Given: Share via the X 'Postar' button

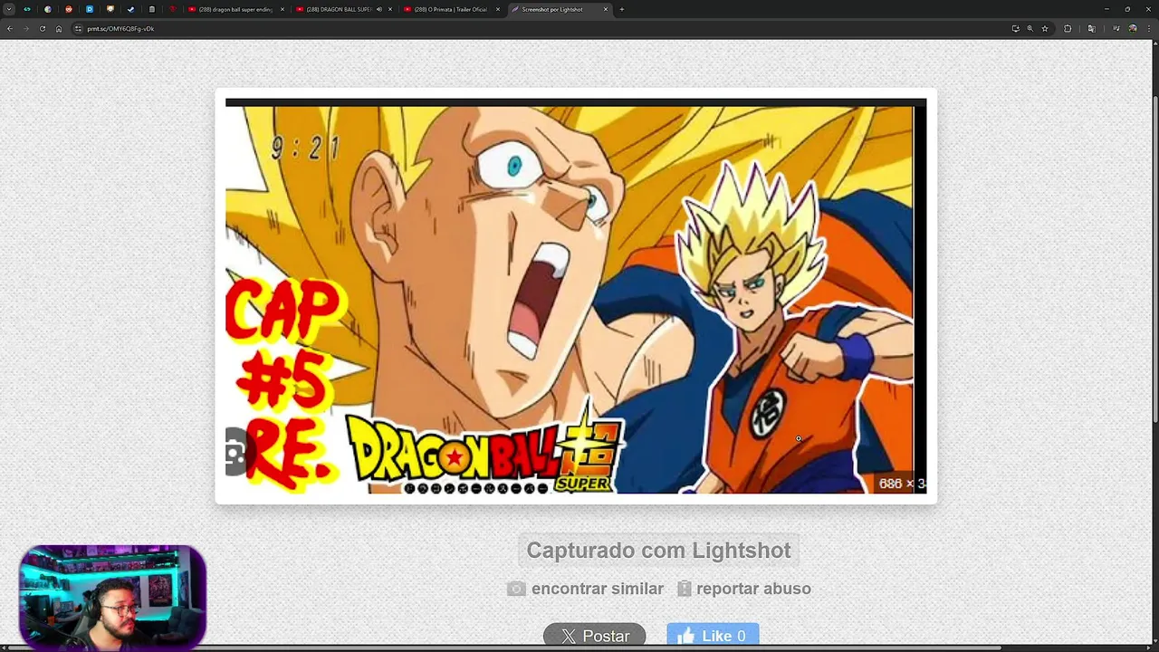Looking at the screenshot, I should (x=594, y=636).
